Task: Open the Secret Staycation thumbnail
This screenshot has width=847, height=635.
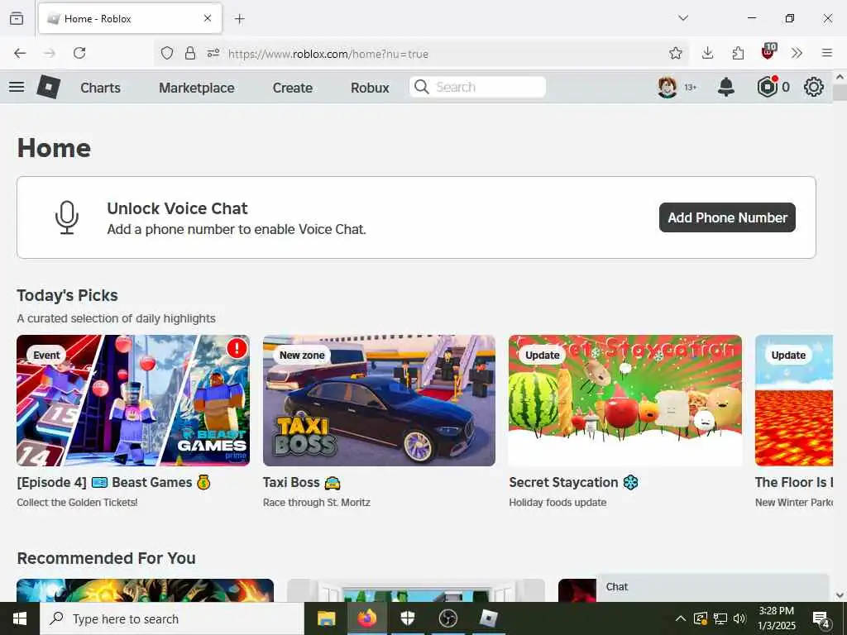Action: pos(625,400)
